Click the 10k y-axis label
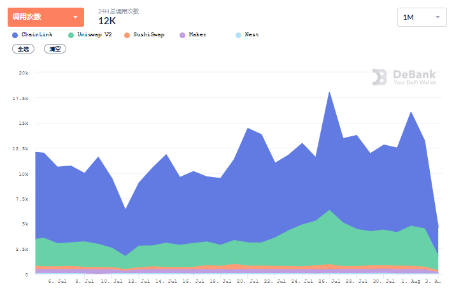Image resolution: width=454 pixels, height=291 pixels. click(24, 174)
